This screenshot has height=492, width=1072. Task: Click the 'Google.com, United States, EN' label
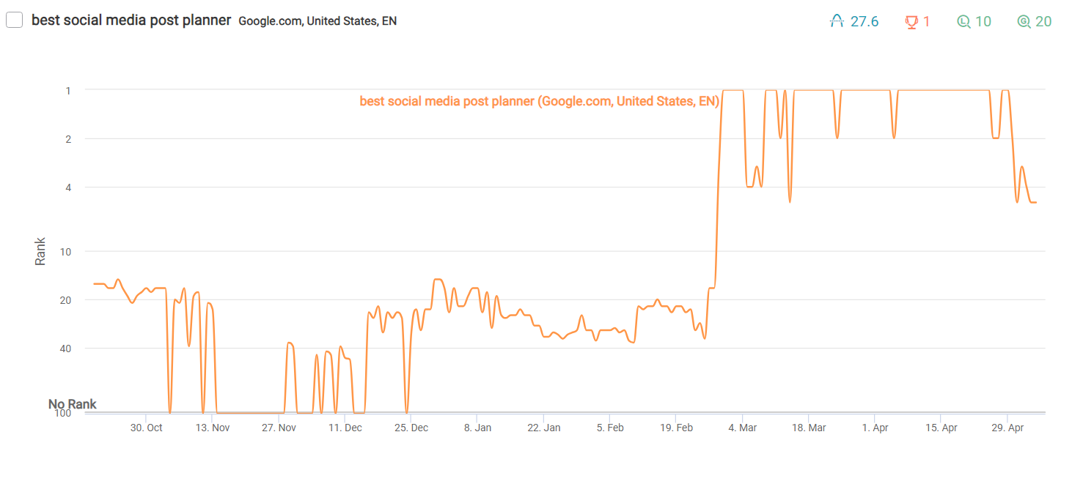click(x=317, y=21)
